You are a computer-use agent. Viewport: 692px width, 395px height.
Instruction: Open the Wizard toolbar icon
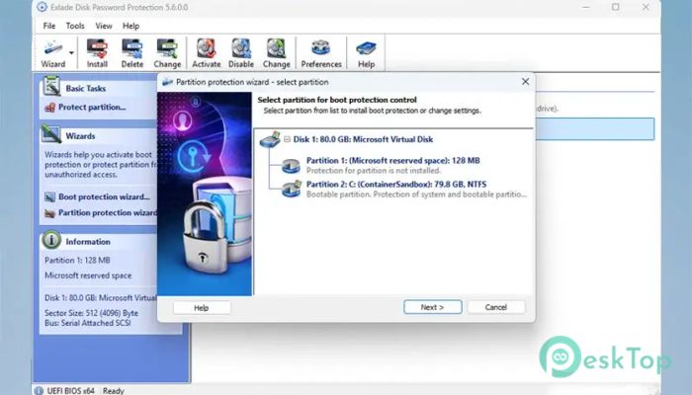[53, 53]
